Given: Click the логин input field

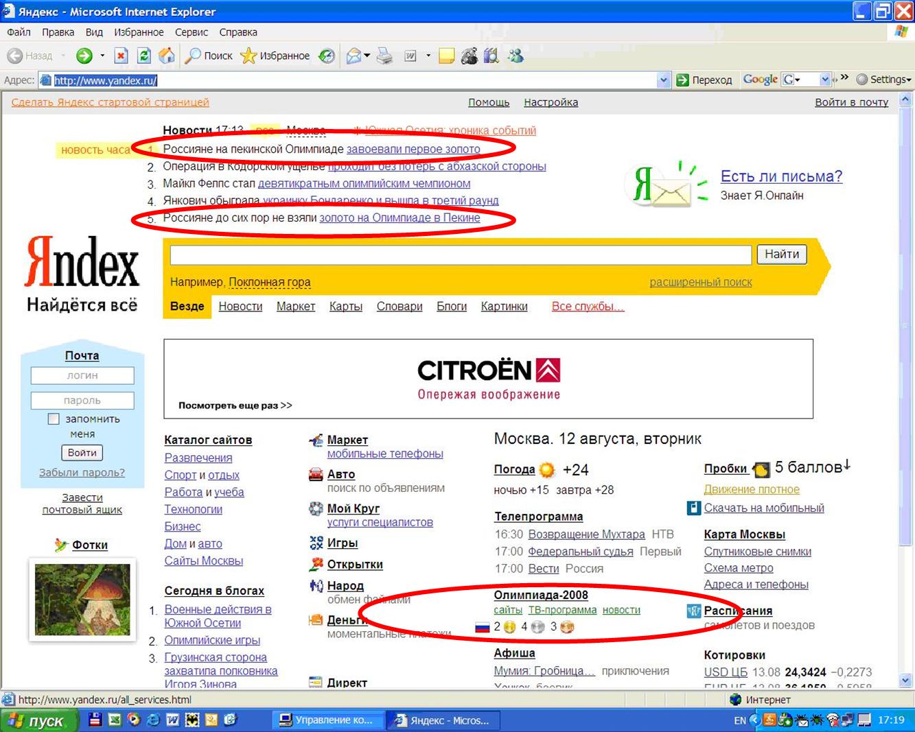Looking at the screenshot, I should (x=82, y=375).
